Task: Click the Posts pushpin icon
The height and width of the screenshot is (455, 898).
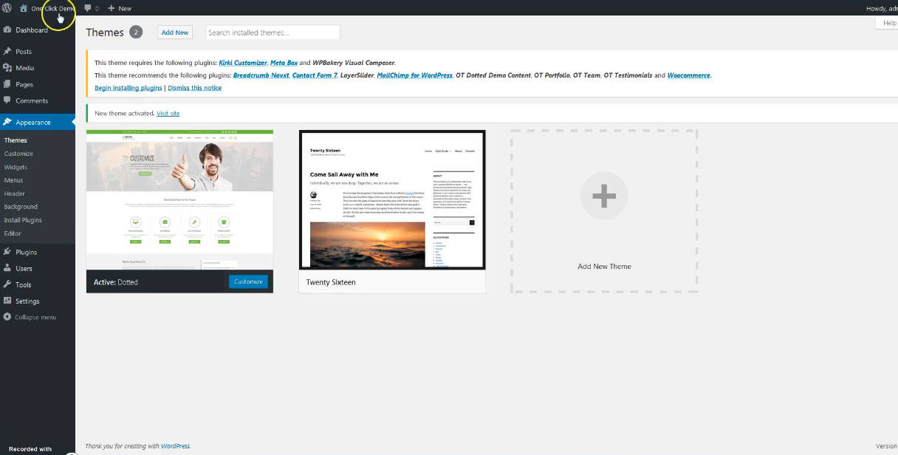Action: coord(7,52)
